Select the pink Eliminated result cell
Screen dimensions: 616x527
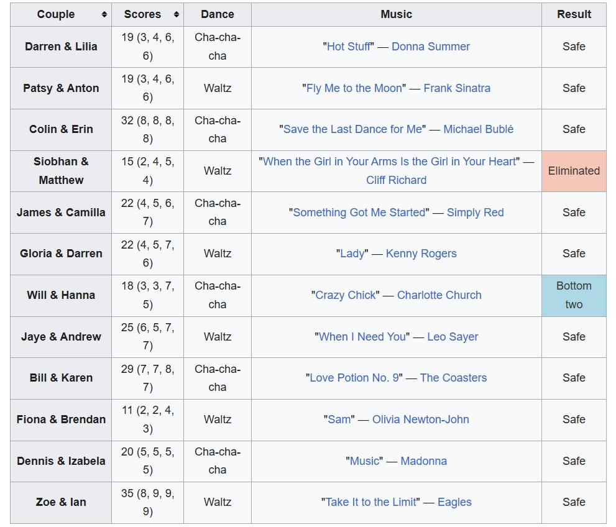point(574,171)
